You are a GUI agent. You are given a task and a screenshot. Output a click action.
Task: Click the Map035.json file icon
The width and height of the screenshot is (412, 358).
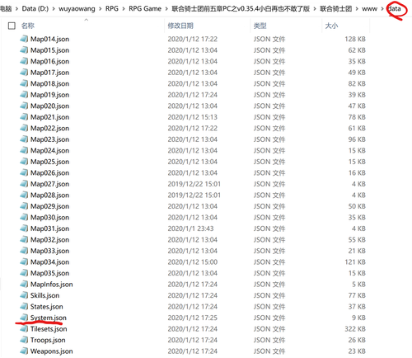(x=24, y=273)
